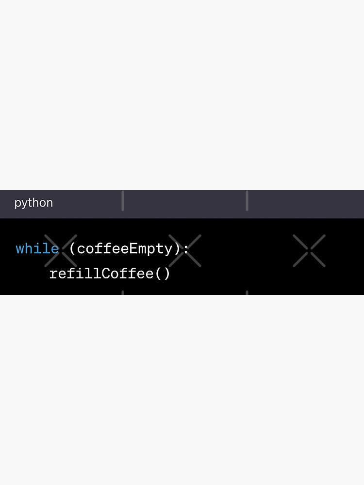
Task: Click the header bar past the second divider
Action: [x=306, y=204]
